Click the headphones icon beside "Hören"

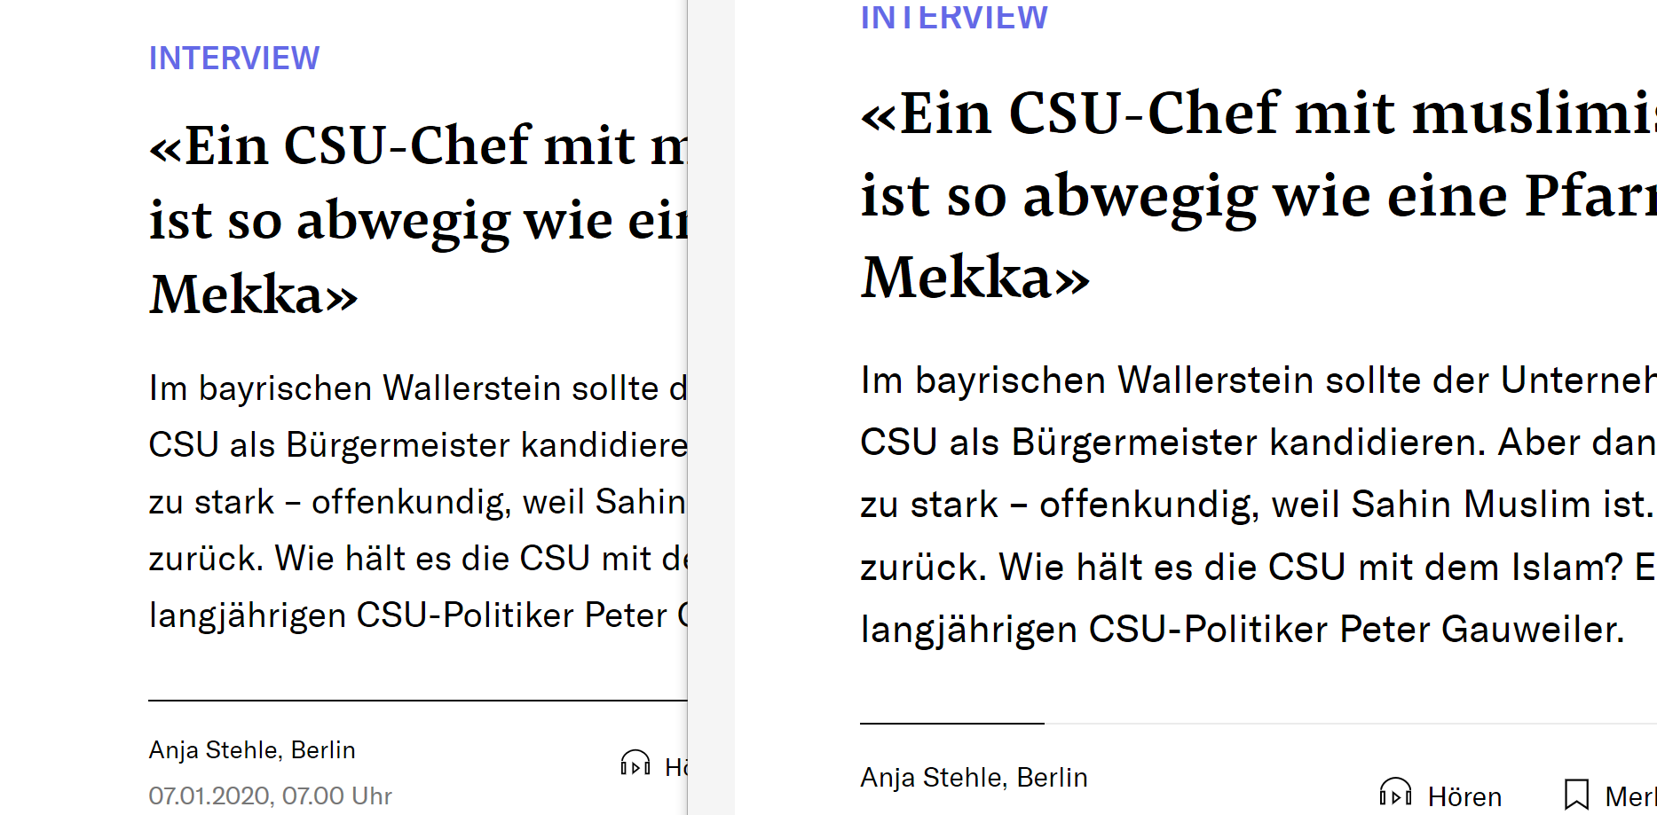pos(1395,793)
